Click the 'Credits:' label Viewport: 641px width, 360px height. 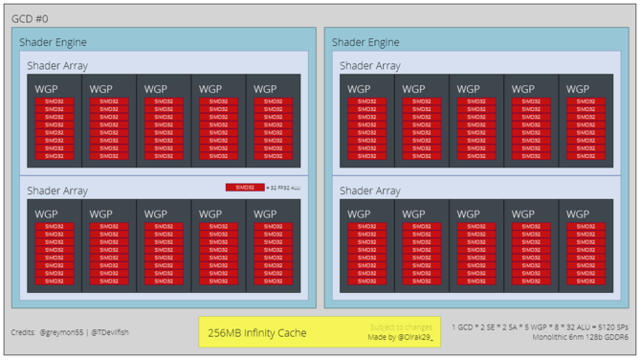tap(23, 332)
